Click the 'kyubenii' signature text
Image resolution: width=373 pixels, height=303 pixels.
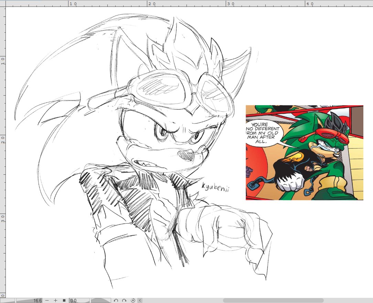215,187
